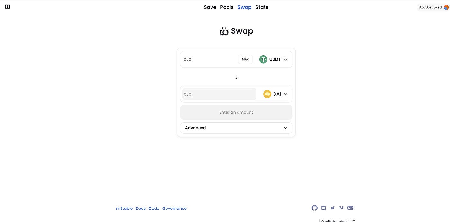Open the Discord icon in footer
Viewport: 450px width, 222px height.
pyautogui.click(x=324, y=208)
